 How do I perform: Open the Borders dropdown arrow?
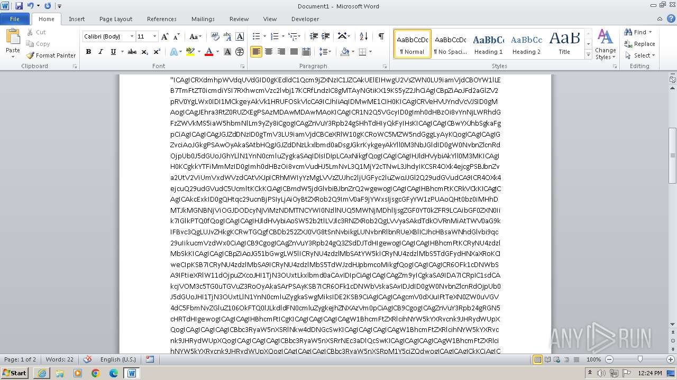(x=370, y=52)
